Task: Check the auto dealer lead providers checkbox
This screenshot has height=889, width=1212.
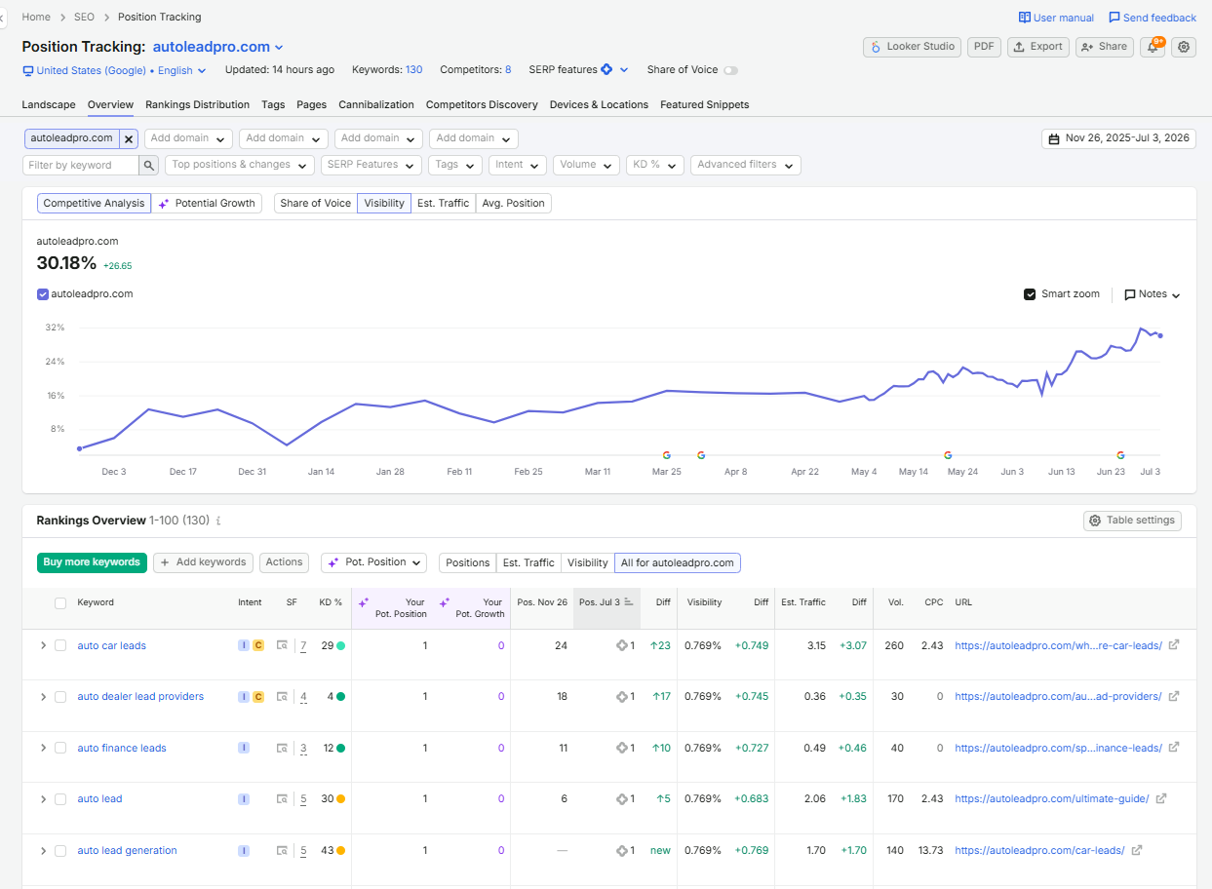Action: pyautogui.click(x=60, y=697)
